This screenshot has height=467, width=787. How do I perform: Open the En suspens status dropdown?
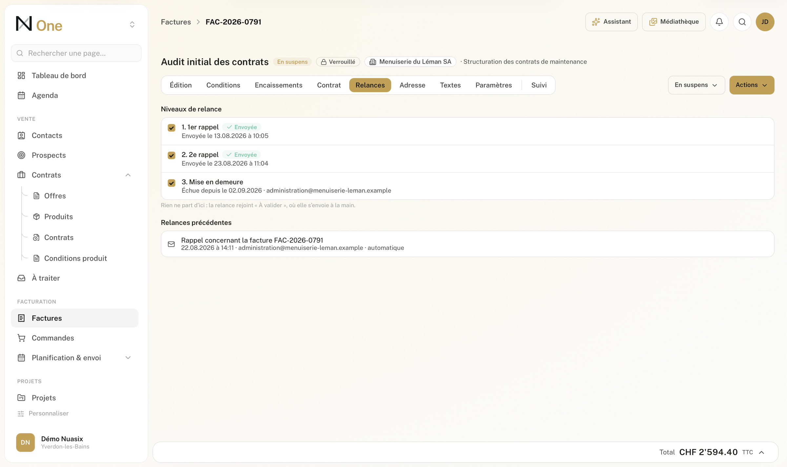[696, 85]
